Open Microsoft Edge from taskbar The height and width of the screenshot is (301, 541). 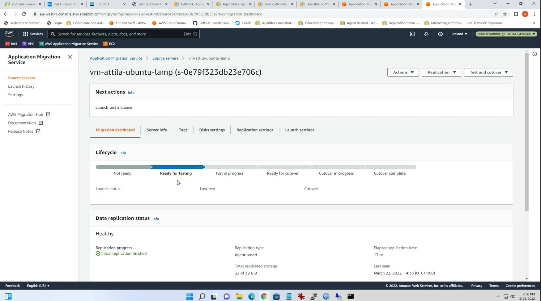click(251, 296)
